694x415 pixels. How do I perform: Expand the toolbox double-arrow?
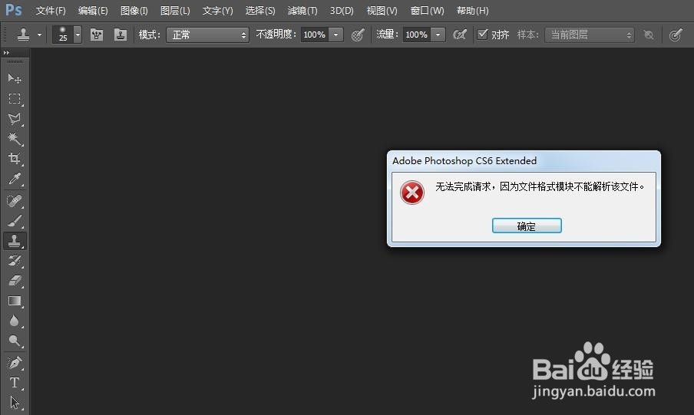pyautogui.click(x=6, y=53)
